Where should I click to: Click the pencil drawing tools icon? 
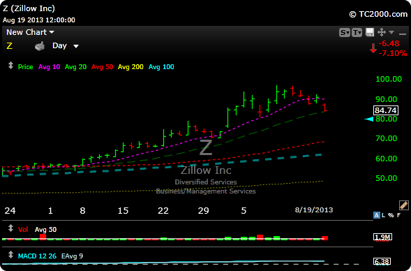(403, 205)
